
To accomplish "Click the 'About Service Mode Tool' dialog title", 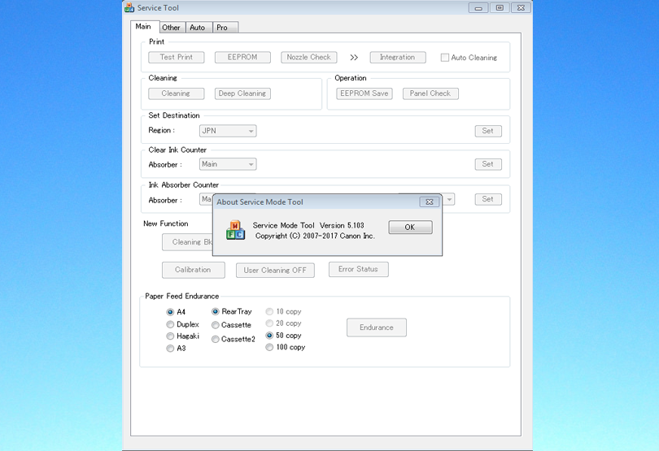I will (260, 202).
